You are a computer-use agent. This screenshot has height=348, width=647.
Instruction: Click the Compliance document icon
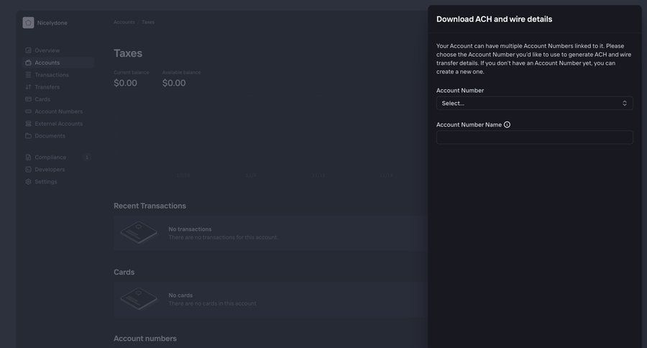tap(28, 157)
